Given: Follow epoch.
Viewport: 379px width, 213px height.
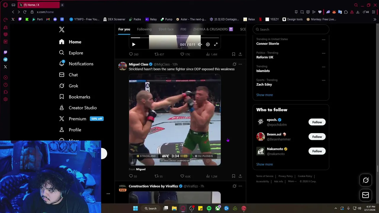Looking at the screenshot, I should point(317,122).
